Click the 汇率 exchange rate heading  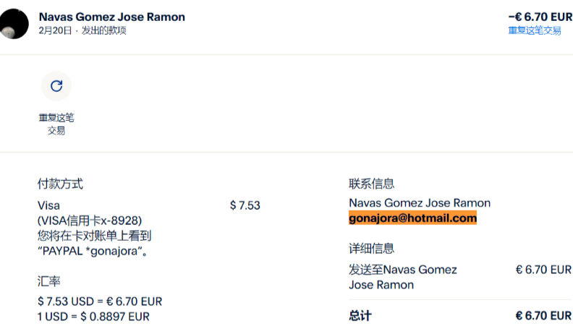click(48, 280)
